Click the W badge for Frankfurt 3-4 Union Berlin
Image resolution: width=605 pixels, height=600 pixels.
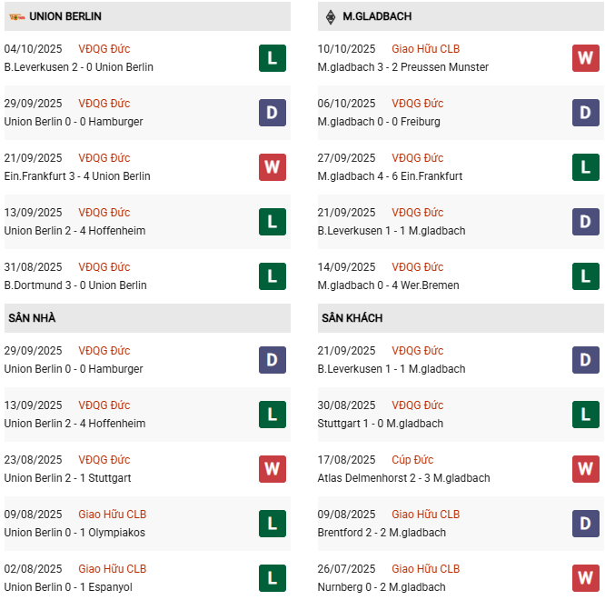272,167
